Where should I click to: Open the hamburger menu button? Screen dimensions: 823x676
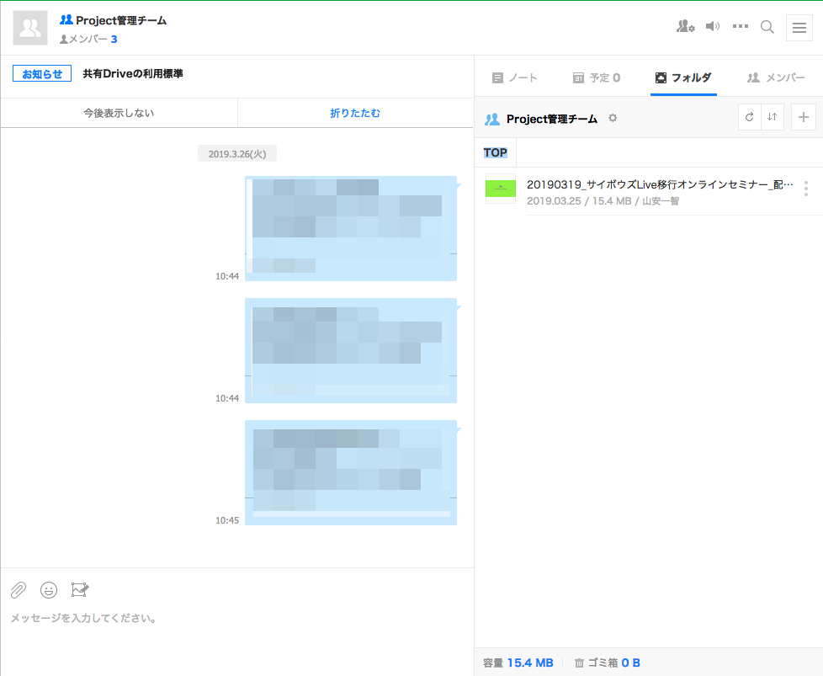[799, 28]
